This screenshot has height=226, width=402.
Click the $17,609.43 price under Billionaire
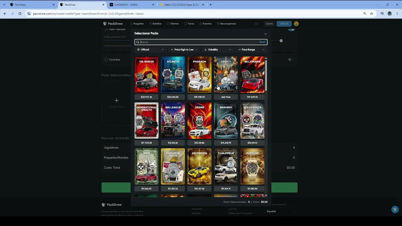point(253,97)
